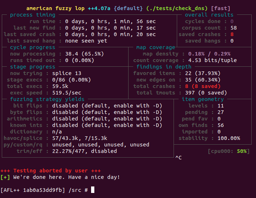Click the last new find time value
This screenshot has width=256, height=198.
(111, 28)
